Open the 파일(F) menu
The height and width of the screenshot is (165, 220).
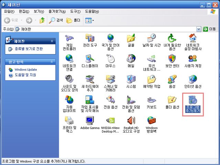(x=9, y=11)
